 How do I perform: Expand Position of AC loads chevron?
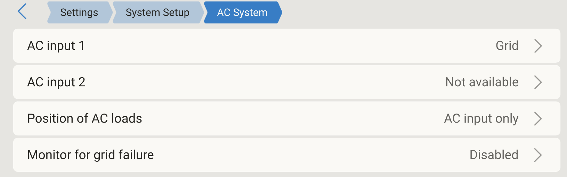click(x=538, y=118)
